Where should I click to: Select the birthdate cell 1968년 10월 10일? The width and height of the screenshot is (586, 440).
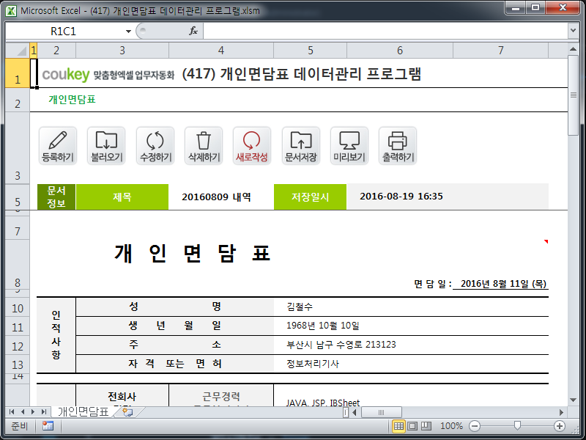click(411, 326)
